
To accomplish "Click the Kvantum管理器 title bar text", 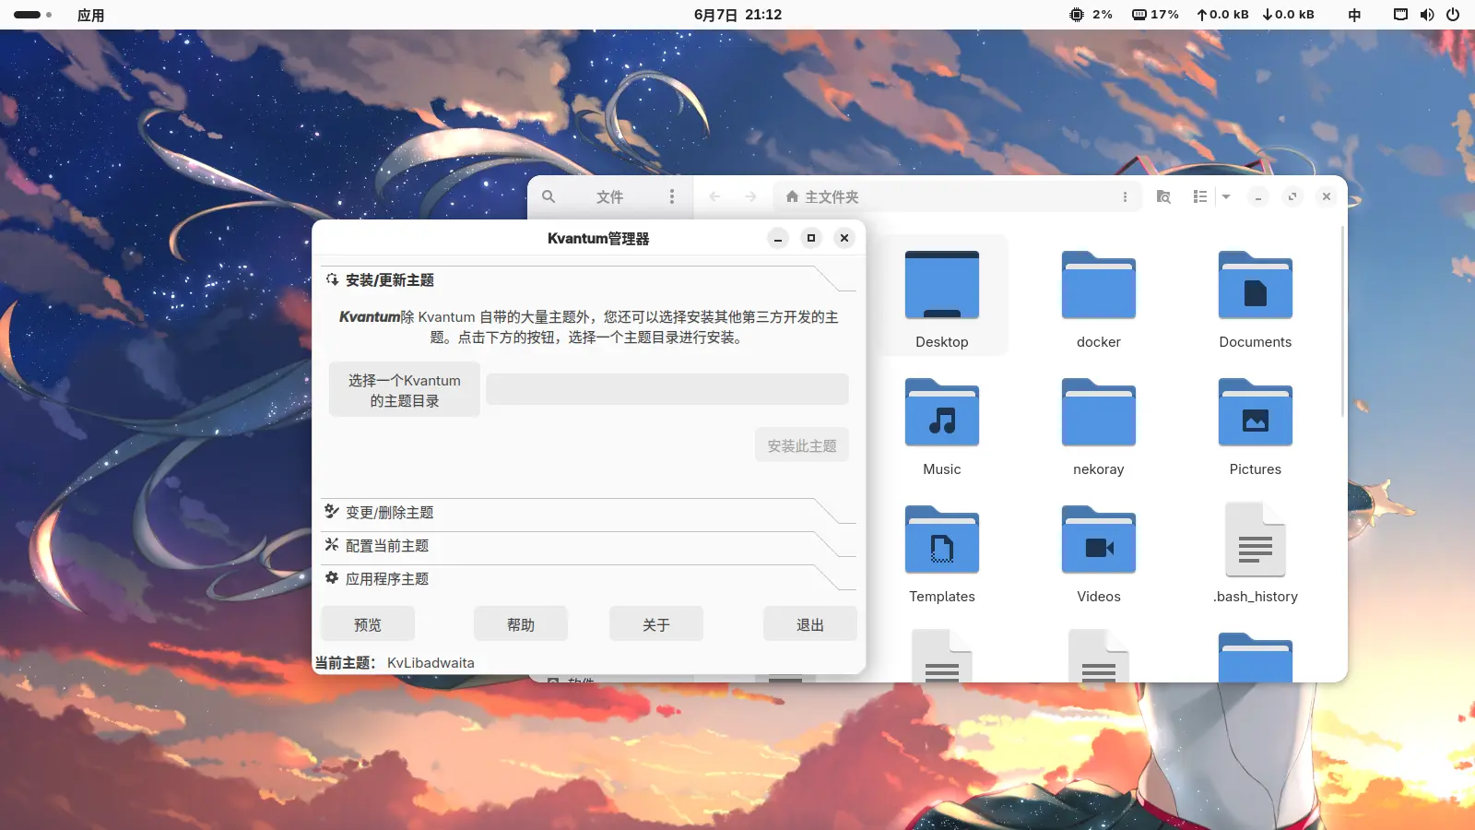I will [x=598, y=238].
